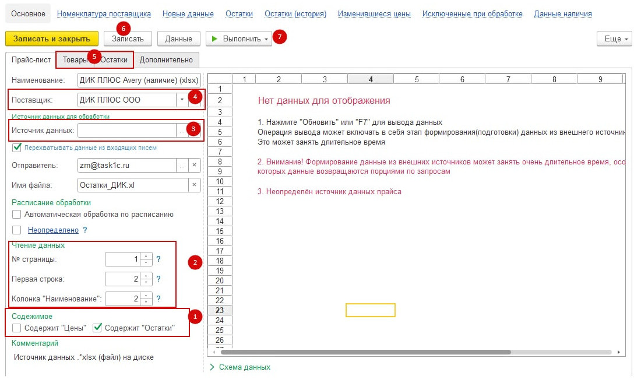Click help question mark next to Первая строка
Image resolution: width=641 pixels, height=379 pixels.
point(158,279)
